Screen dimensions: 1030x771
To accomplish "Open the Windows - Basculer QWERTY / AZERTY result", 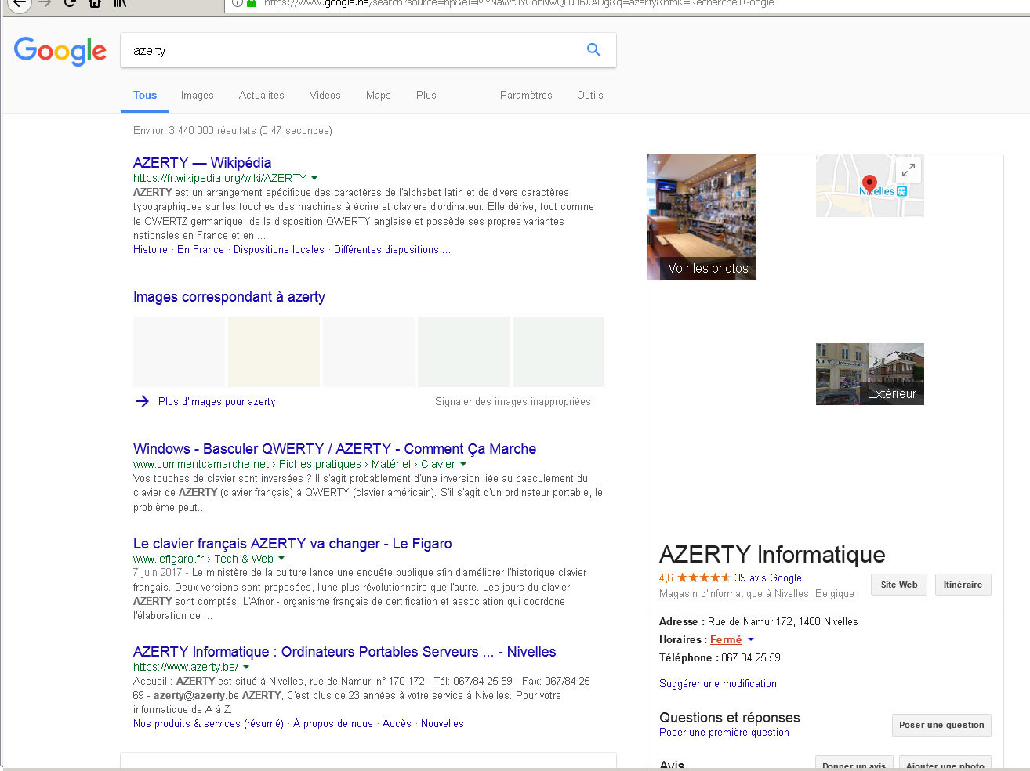I will point(335,449).
